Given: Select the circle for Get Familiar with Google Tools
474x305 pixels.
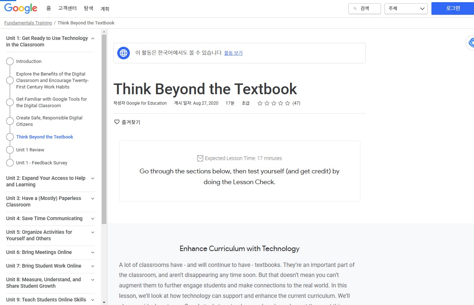Looking at the screenshot, I should (10, 103).
